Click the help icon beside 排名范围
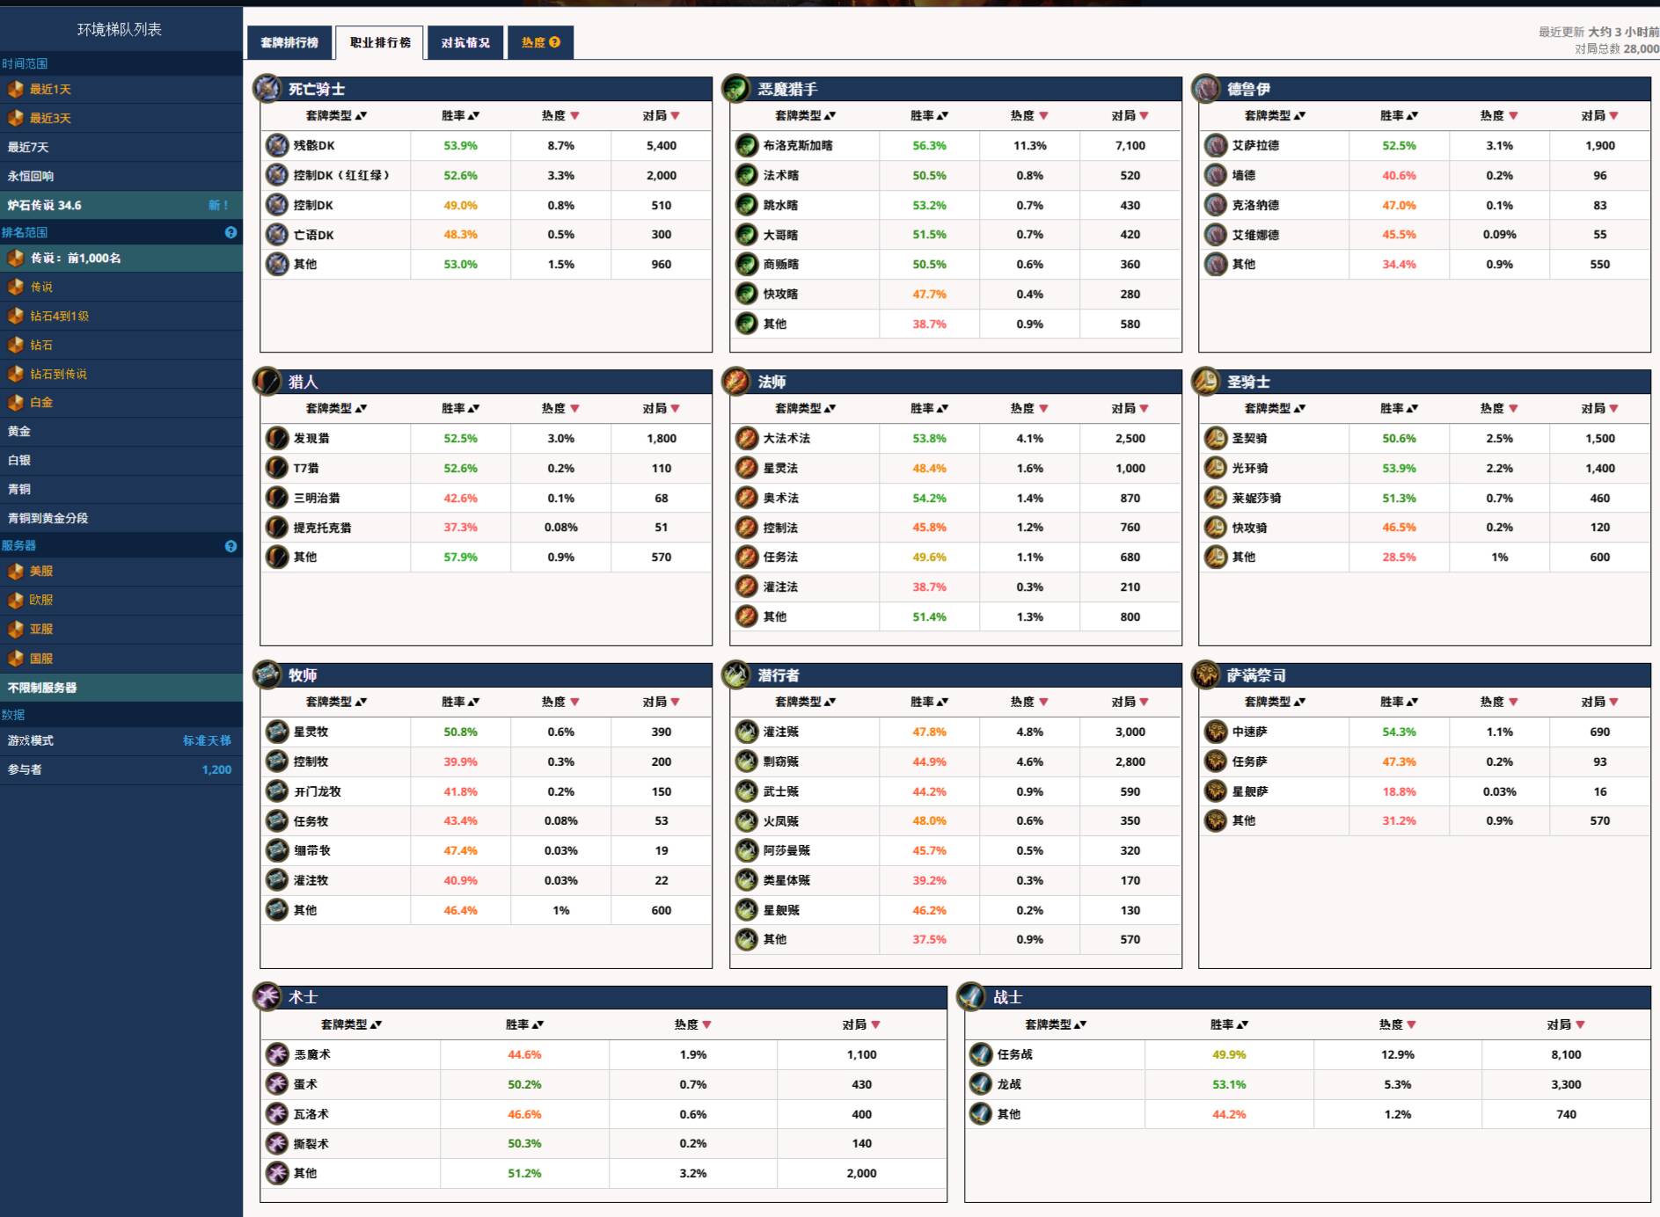This screenshot has width=1660, height=1217. coord(230,233)
